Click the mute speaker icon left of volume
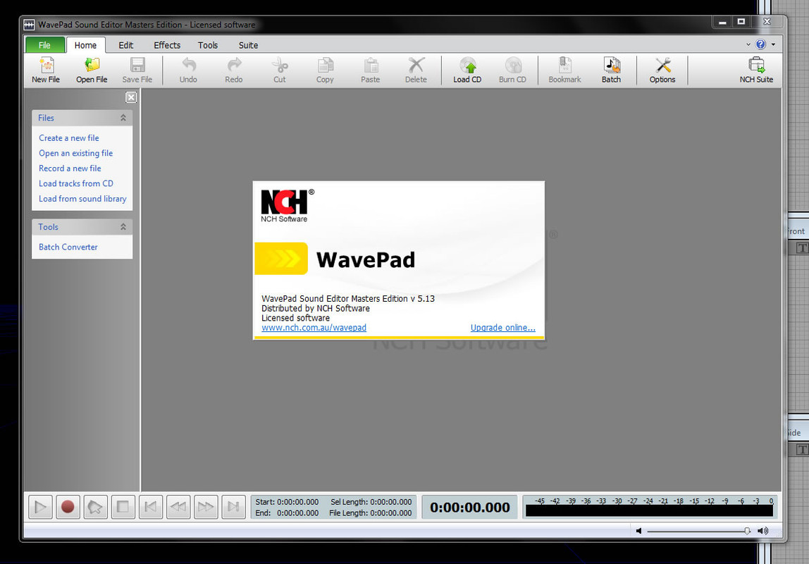 [638, 531]
